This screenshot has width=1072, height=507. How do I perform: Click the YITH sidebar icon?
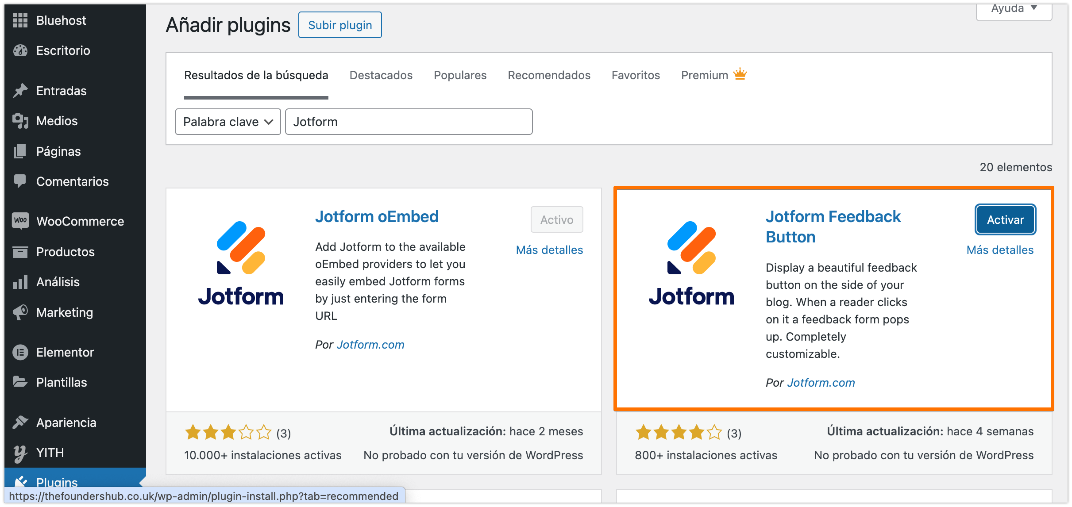(20, 453)
